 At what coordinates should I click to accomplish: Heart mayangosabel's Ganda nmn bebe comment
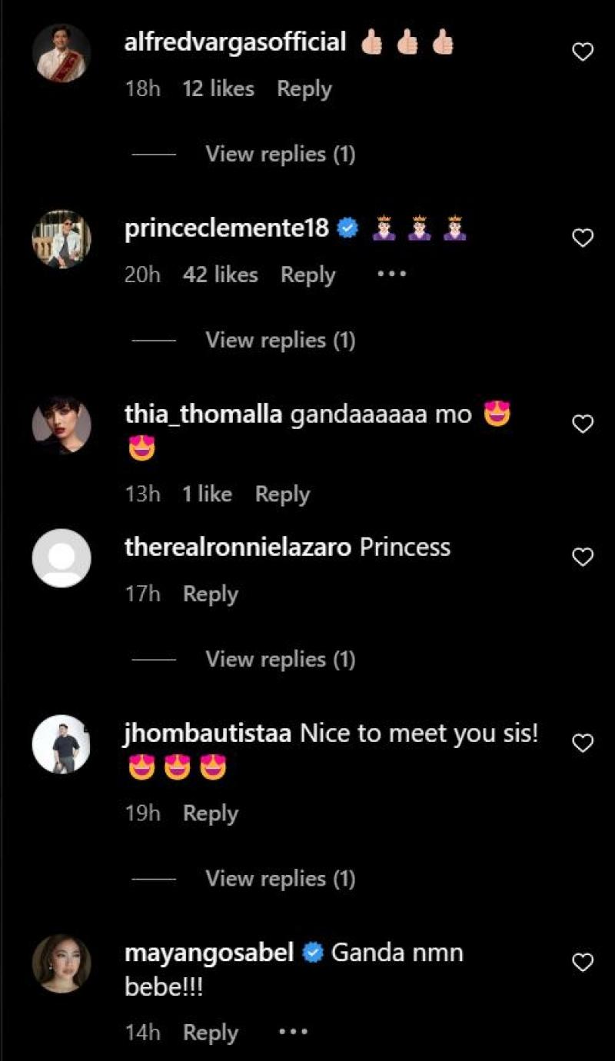tap(583, 962)
